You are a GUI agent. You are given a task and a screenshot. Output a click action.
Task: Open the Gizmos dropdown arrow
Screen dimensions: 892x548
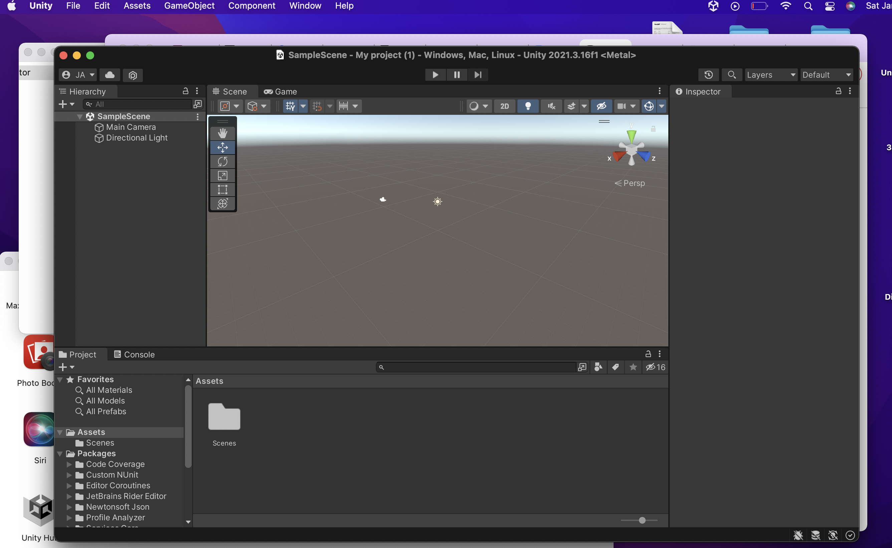click(662, 106)
